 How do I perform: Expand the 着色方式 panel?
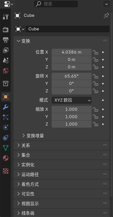coord(18,184)
